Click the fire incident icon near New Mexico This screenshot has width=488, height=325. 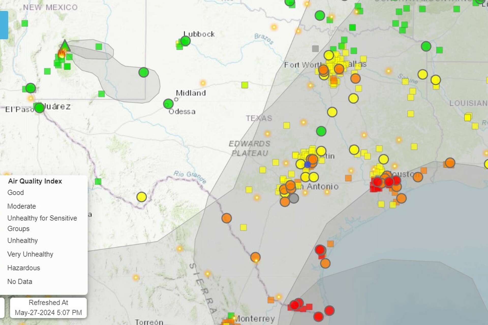tap(62, 53)
